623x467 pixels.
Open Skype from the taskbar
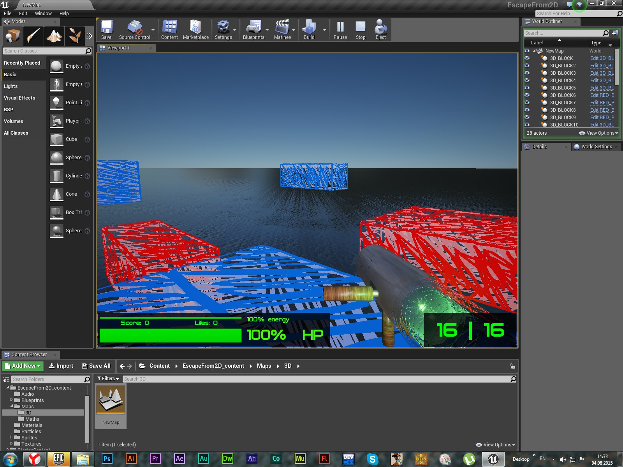tap(373, 459)
